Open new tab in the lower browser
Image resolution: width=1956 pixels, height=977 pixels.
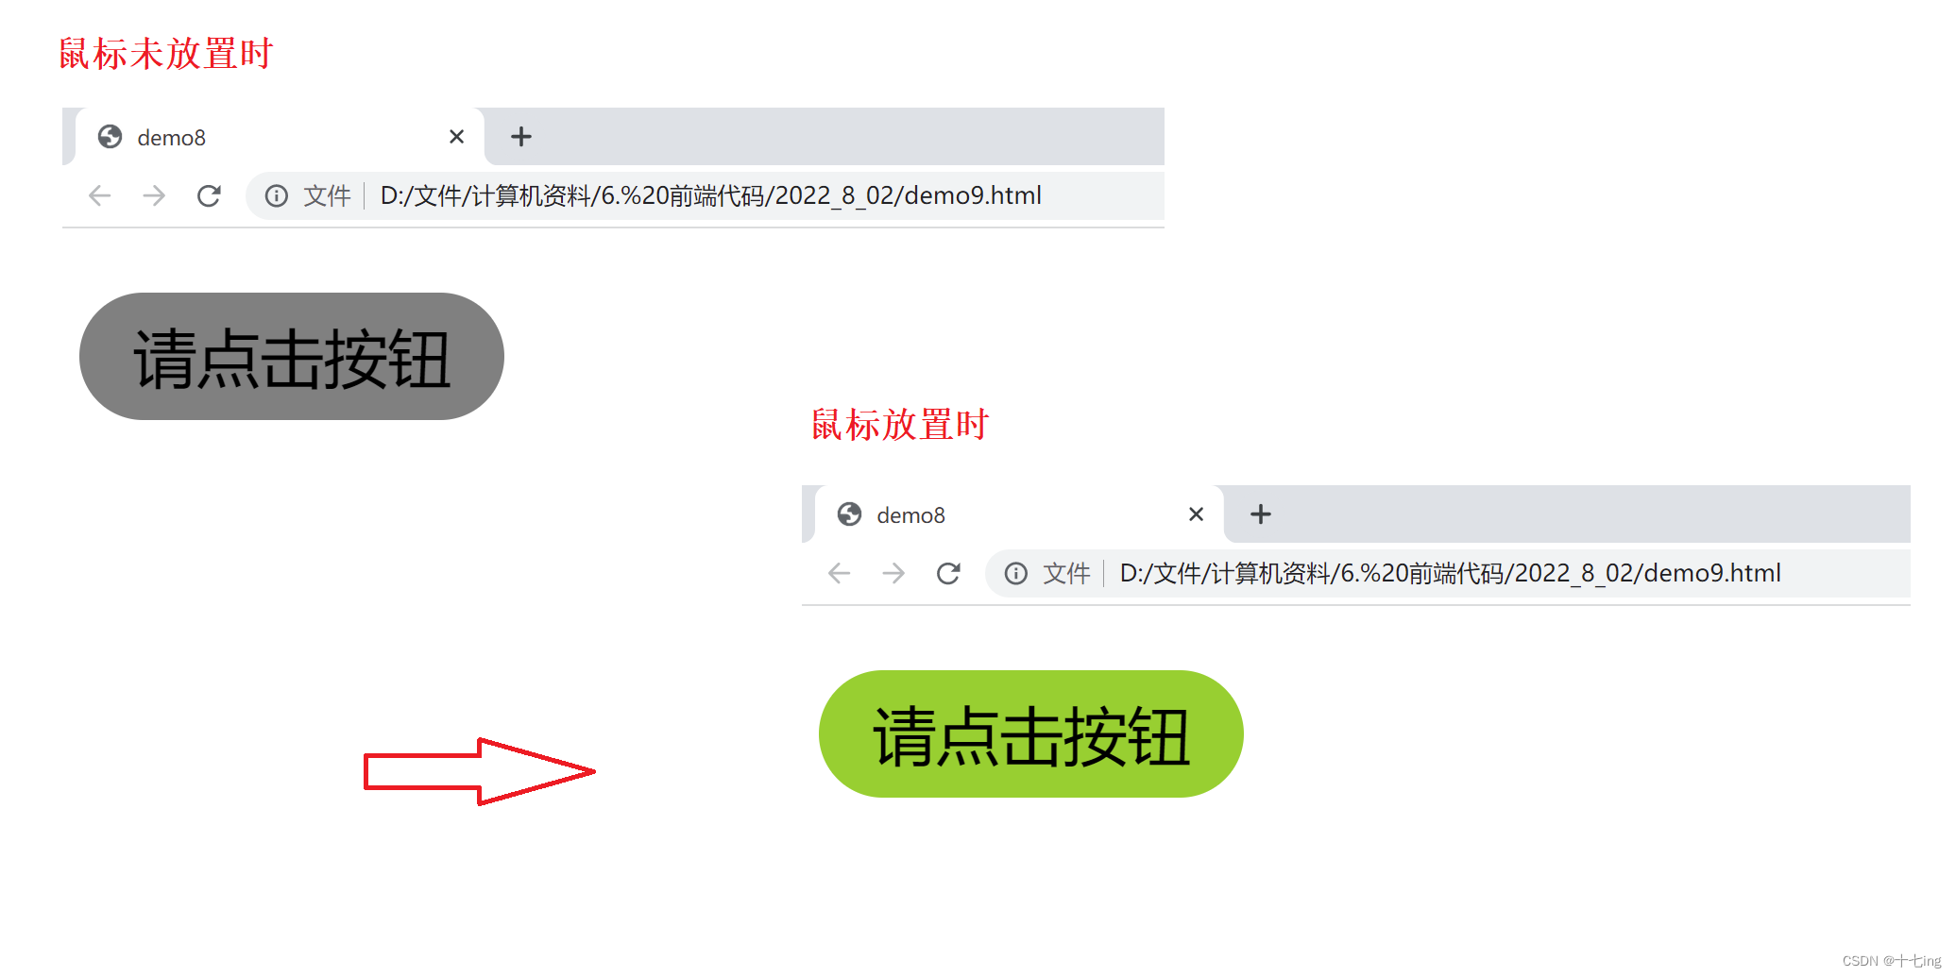click(x=1261, y=514)
